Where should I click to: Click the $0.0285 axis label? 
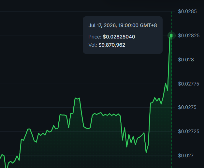[x=187, y=11]
